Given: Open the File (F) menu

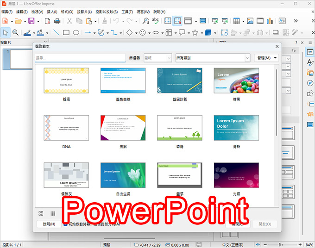Looking at the screenshot, I should [7, 12].
